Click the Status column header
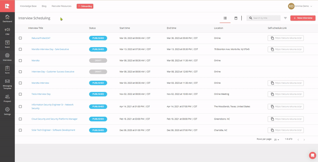The height and width of the screenshot is (162, 318). pos(92,28)
